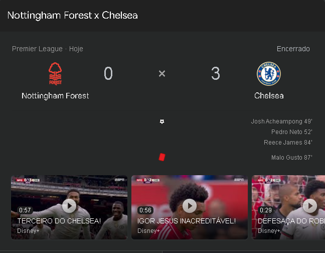Image resolution: width=325 pixels, height=253 pixels.
Task: Play the TERCEIRO DO CHELSEA video
Action: click(x=69, y=206)
